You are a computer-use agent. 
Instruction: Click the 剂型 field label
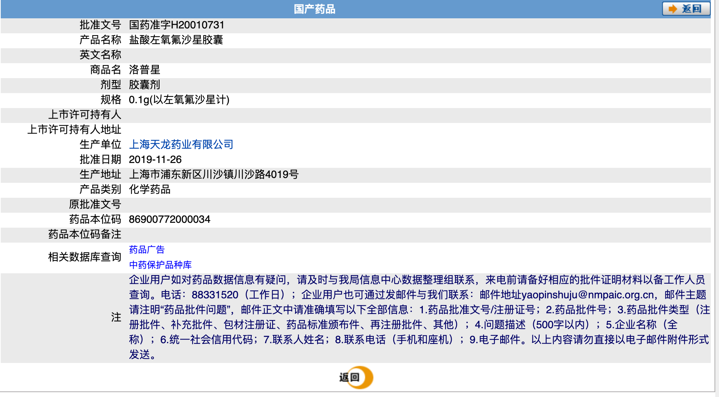pos(111,85)
